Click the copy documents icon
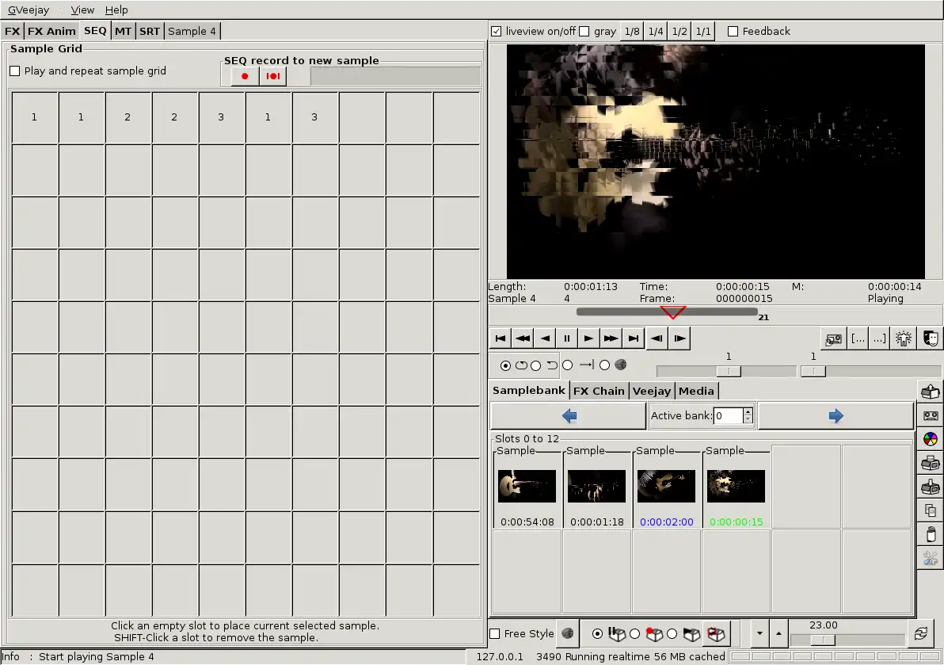944x665 pixels. coord(931,510)
